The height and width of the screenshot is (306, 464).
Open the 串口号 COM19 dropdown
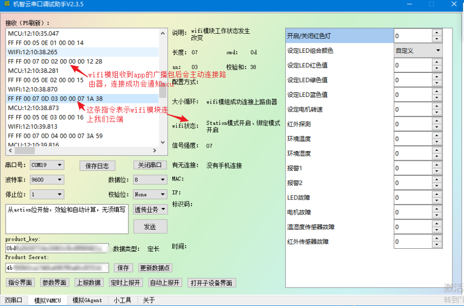click(60, 165)
